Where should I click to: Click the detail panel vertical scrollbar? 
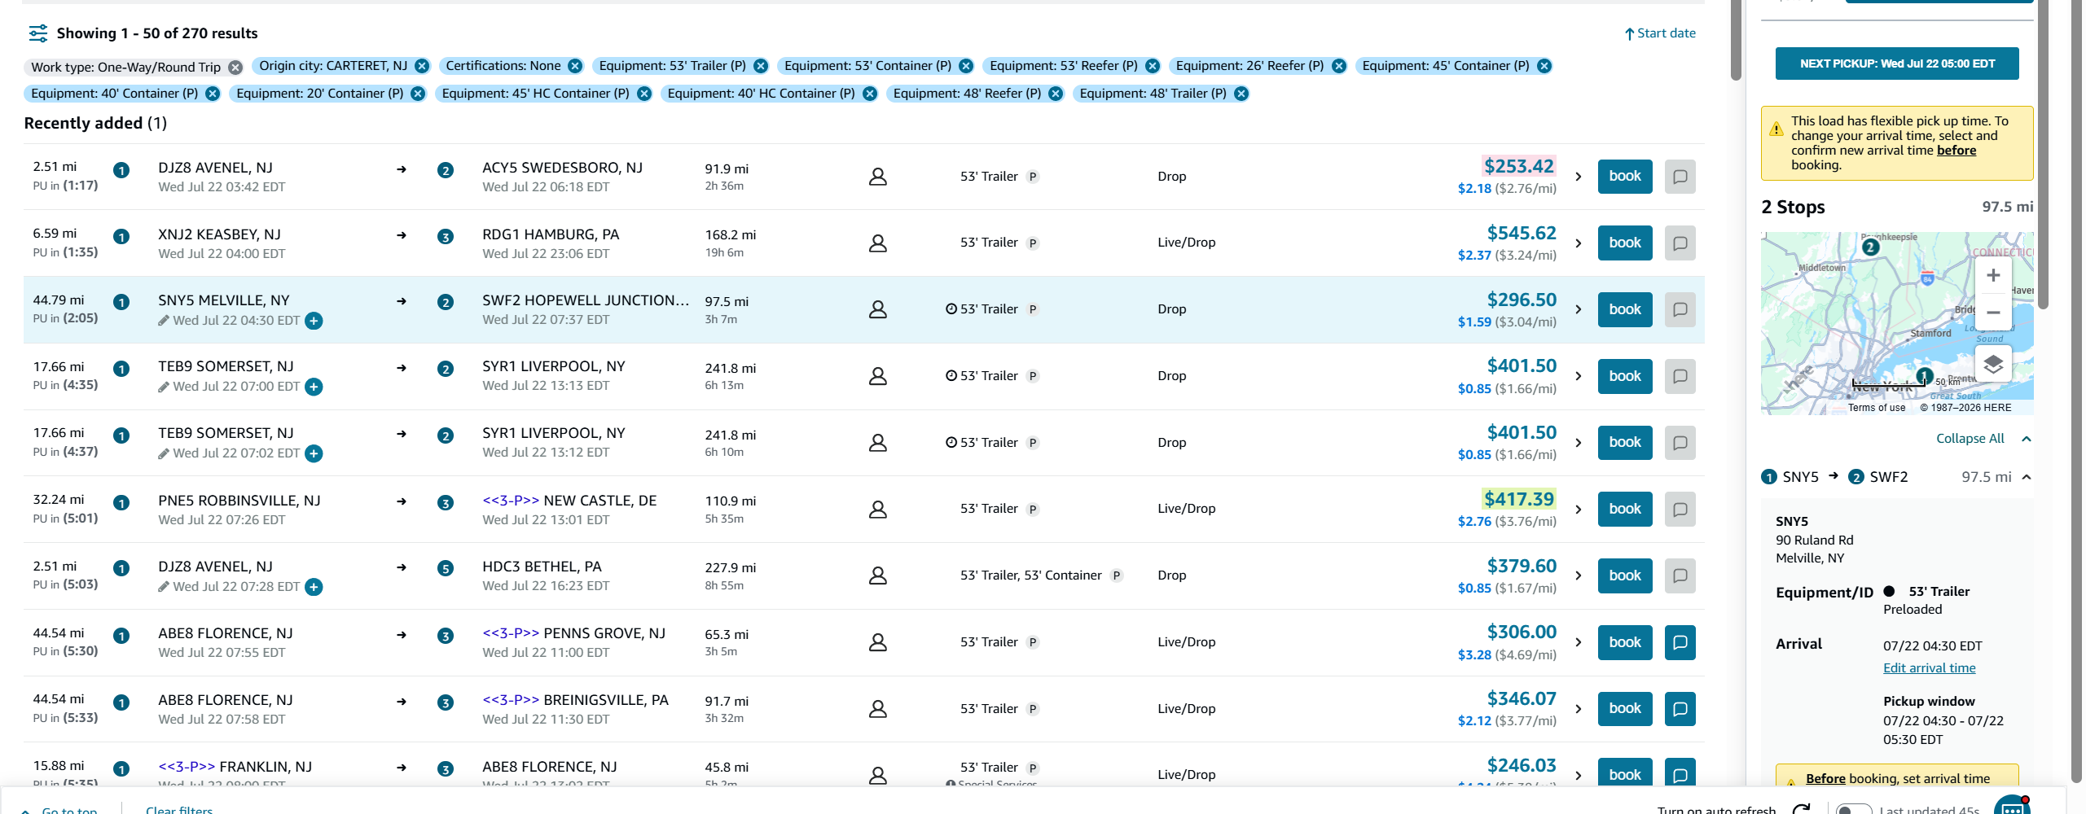[x=2042, y=155]
